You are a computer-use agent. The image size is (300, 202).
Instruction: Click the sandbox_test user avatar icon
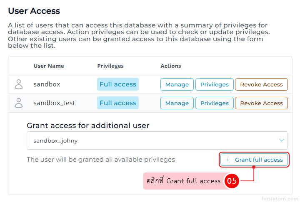[x=19, y=103]
